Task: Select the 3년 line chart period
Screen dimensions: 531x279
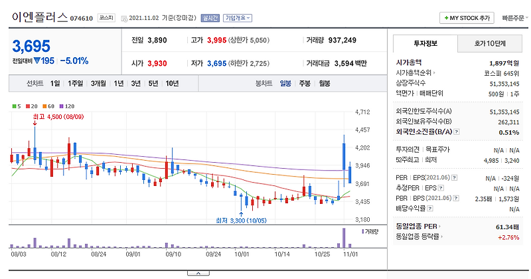Action: point(136,84)
